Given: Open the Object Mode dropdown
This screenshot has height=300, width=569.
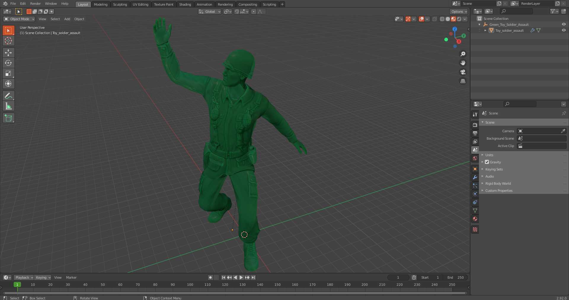Looking at the screenshot, I should (19, 19).
